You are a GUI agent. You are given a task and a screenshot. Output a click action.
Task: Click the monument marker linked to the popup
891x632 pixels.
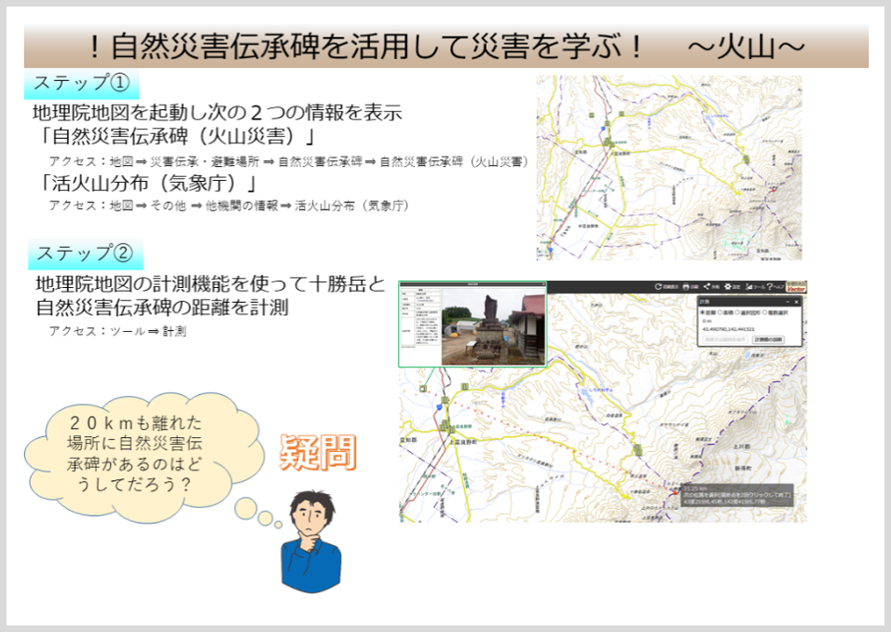pyautogui.click(x=423, y=388)
